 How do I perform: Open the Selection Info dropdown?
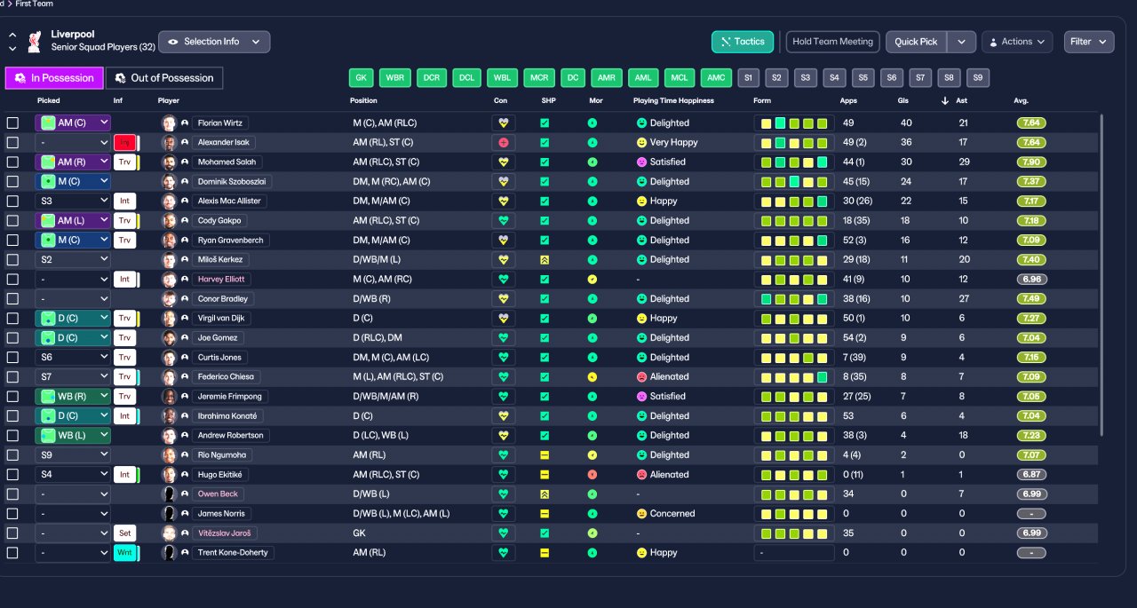coord(214,42)
